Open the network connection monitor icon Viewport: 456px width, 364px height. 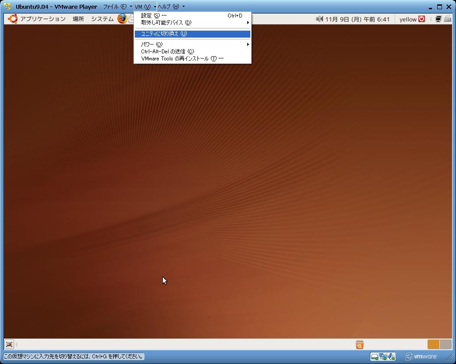(438, 19)
